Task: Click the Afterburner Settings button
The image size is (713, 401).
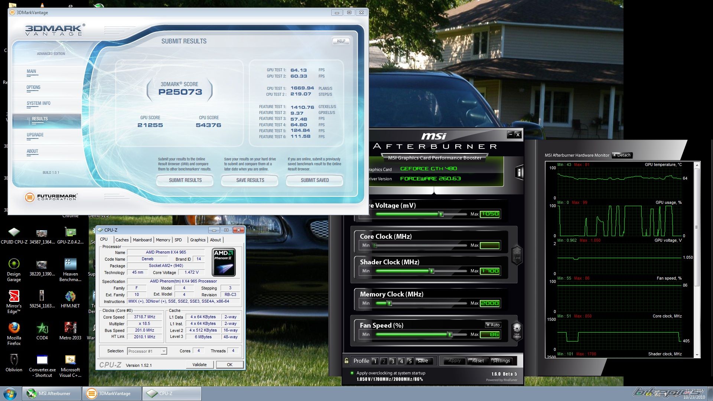Action: click(501, 361)
